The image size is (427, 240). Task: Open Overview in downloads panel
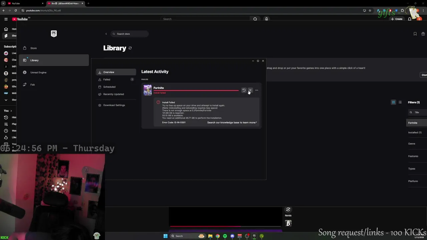[x=116, y=72]
